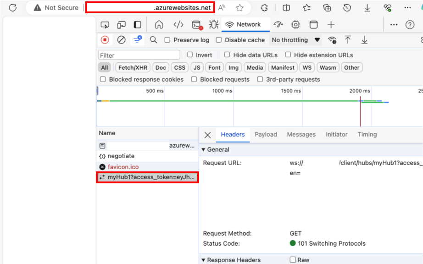Collapse the Response Headers section
The height and width of the screenshot is (264, 423).
pyautogui.click(x=203, y=260)
